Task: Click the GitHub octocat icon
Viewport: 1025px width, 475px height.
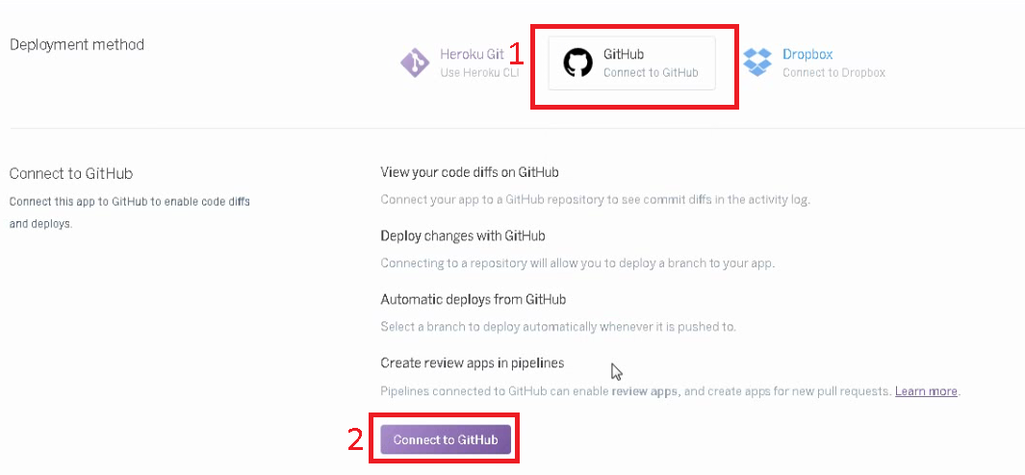Action: [x=577, y=63]
